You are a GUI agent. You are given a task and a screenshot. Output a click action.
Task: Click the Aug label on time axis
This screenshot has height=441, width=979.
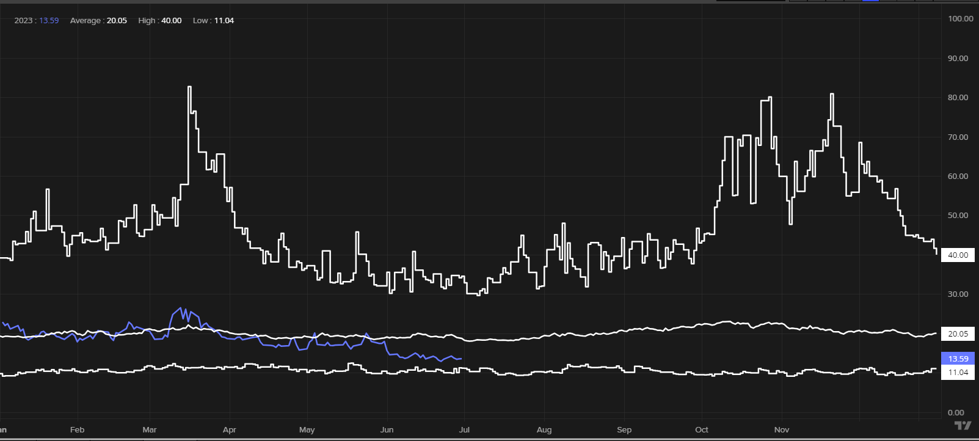[544, 430]
